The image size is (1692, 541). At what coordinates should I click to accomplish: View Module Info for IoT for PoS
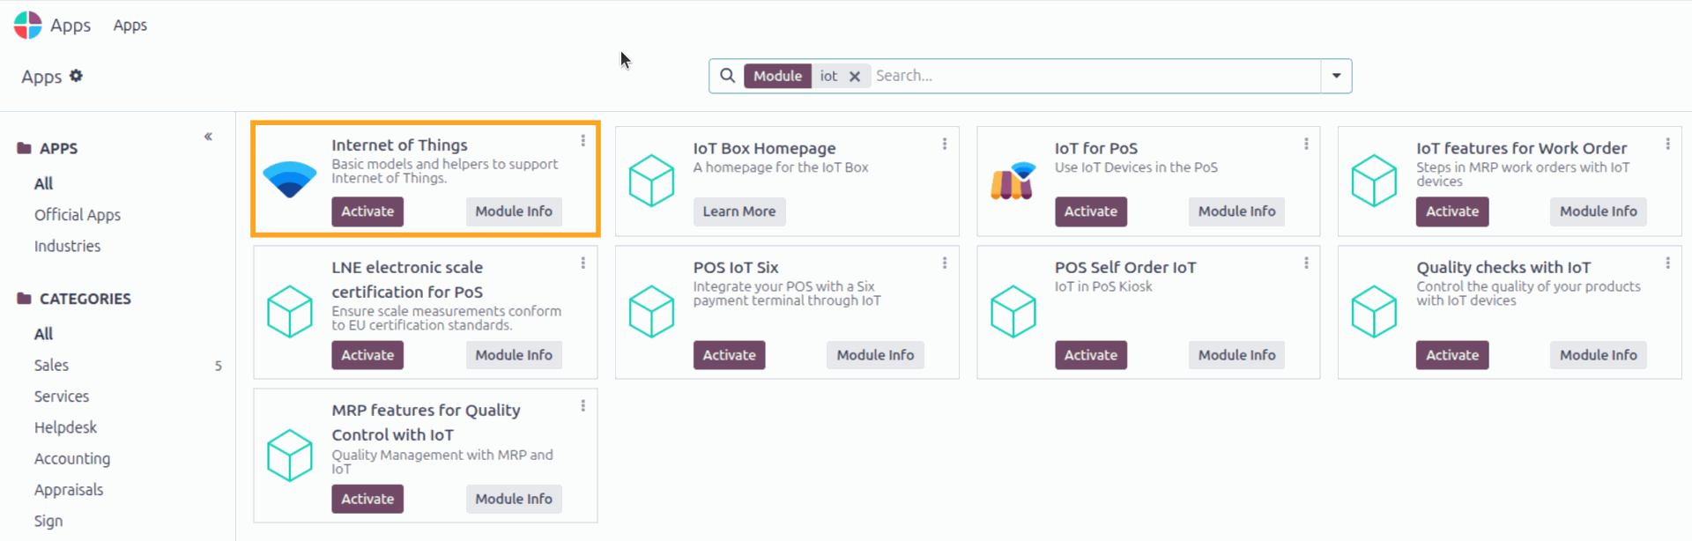[x=1236, y=211]
